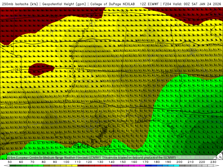The height and width of the screenshot is (167, 223).
Task: Click the 10500 contour label on yellow shading
Action: click(x=123, y=13)
